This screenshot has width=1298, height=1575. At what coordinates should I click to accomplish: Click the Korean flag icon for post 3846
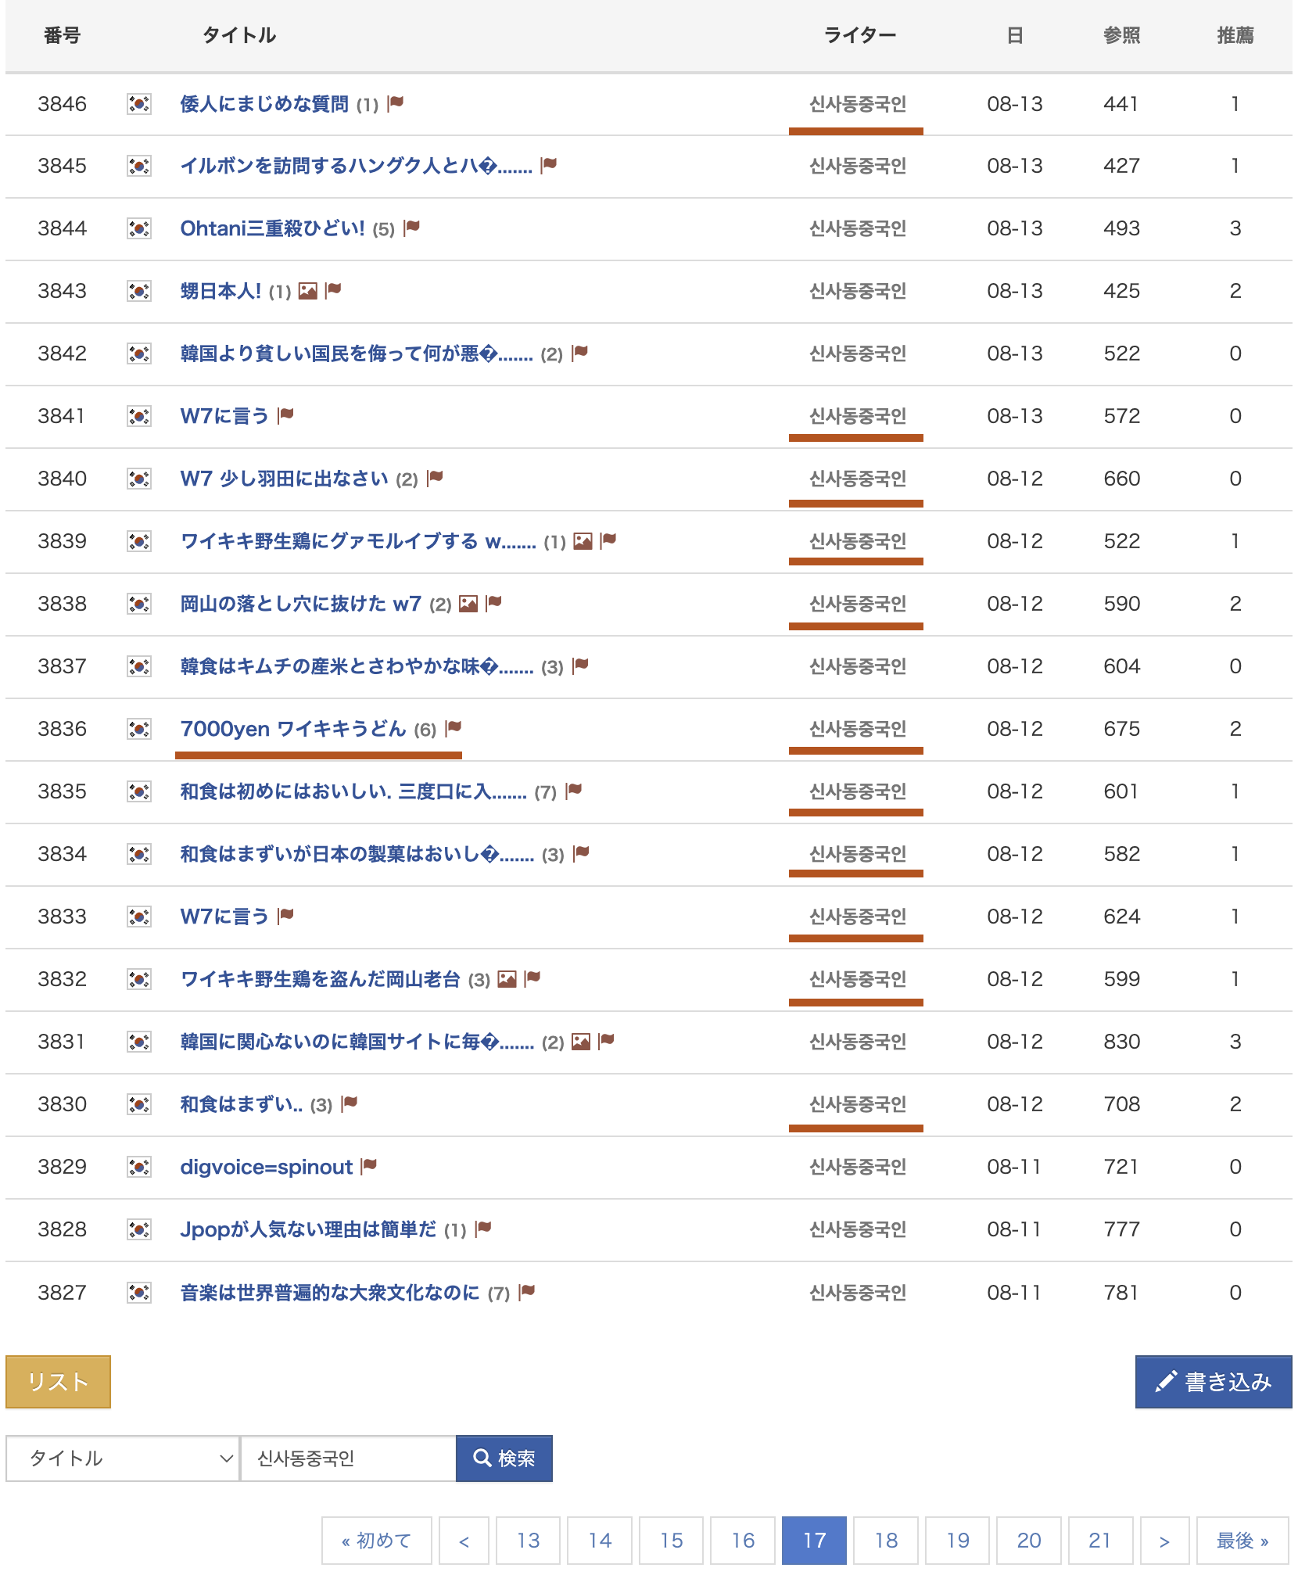point(138,104)
